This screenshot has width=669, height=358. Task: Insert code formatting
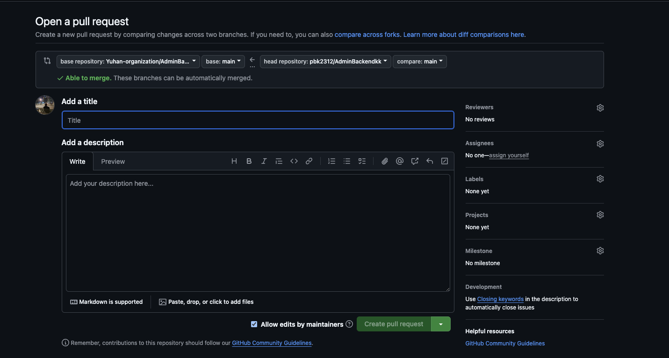point(294,161)
